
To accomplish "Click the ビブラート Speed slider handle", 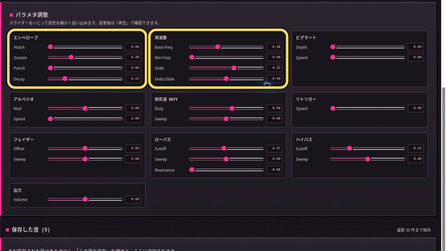I will [x=333, y=57].
